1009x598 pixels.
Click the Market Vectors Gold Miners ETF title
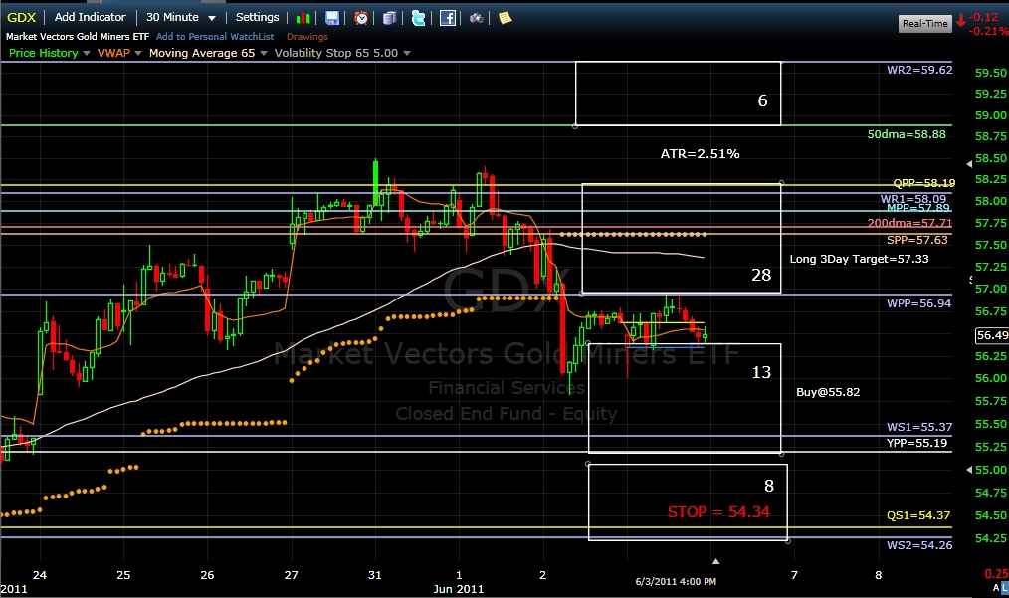tap(78, 37)
